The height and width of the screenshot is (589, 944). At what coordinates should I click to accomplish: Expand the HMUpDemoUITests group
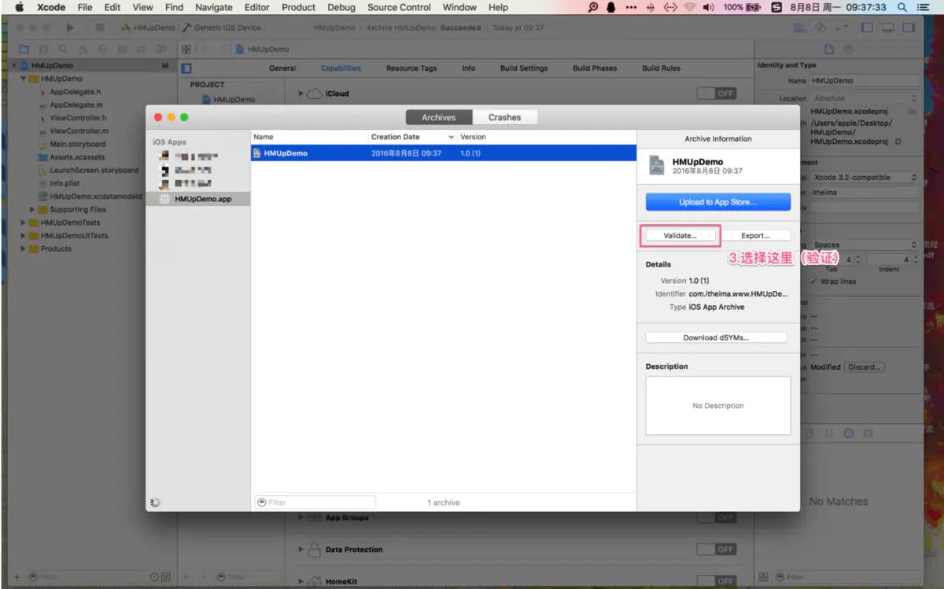(24, 235)
